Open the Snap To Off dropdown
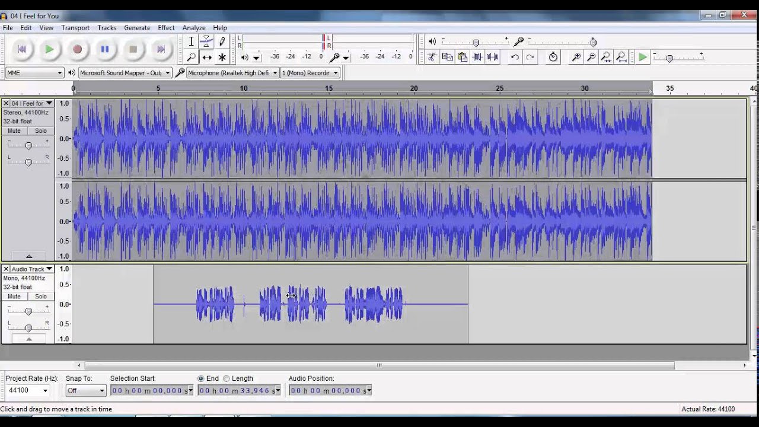The height and width of the screenshot is (427, 759). (x=86, y=390)
